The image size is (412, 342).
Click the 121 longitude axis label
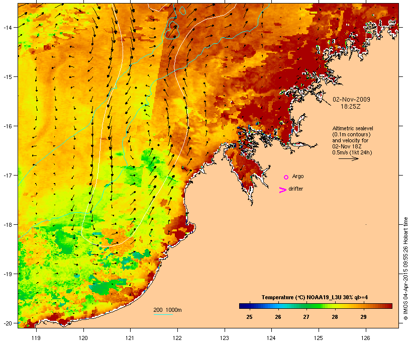130,338
